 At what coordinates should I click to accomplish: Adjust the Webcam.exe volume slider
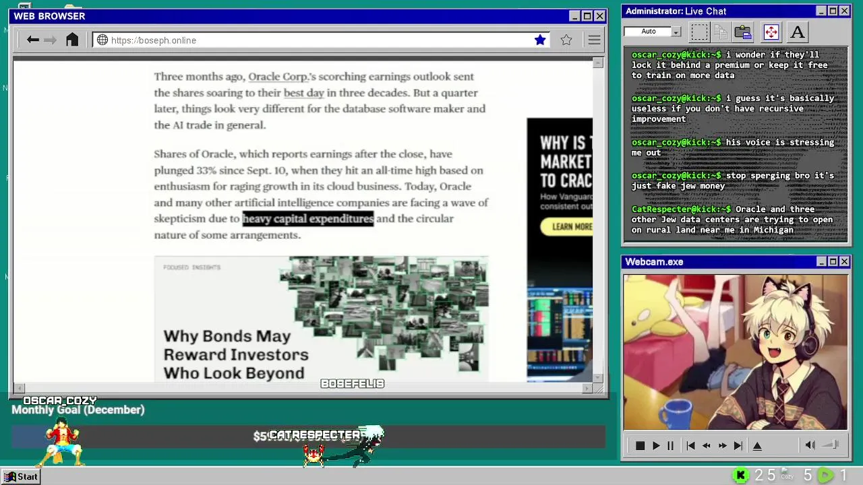click(x=831, y=445)
